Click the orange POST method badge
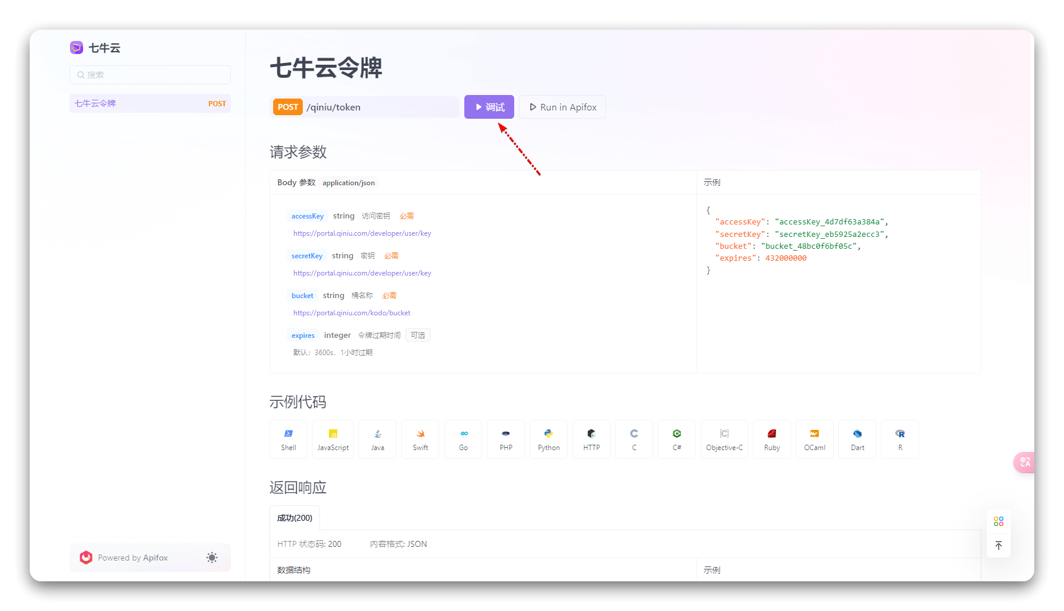The image size is (1064, 611). point(288,107)
